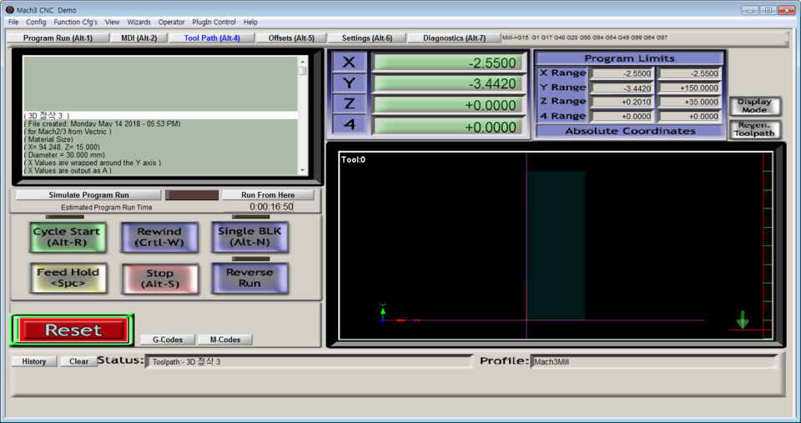Click X Range minimum -2.5500 field
The width and height of the screenshot is (801, 423).
coord(622,73)
